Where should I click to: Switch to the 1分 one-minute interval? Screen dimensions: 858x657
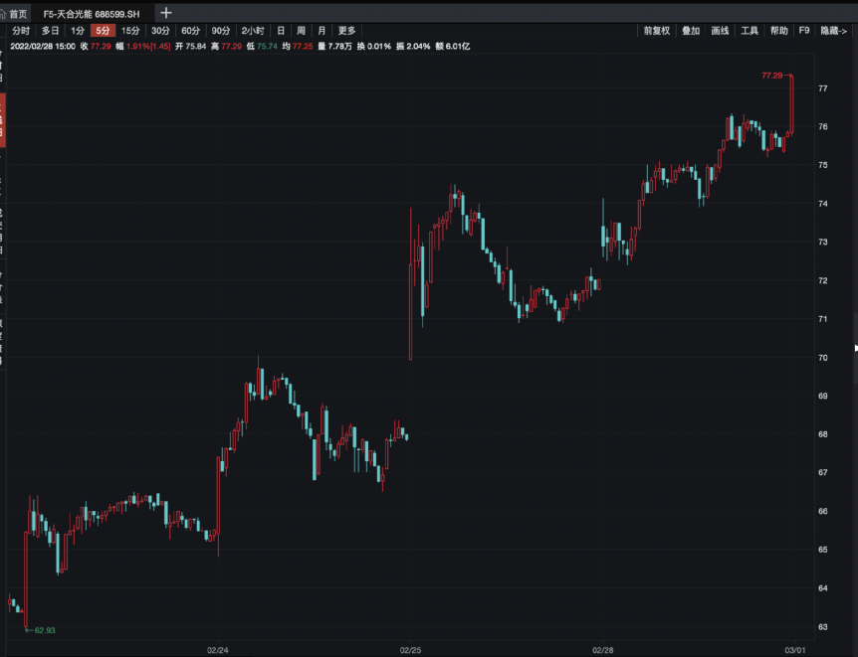tap(78, 31)
